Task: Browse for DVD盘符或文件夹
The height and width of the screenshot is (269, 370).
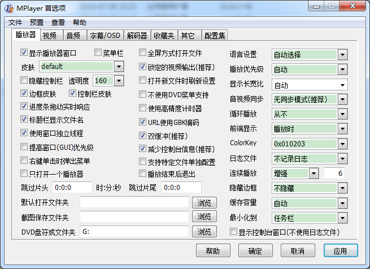Action: tap(204, 232)
